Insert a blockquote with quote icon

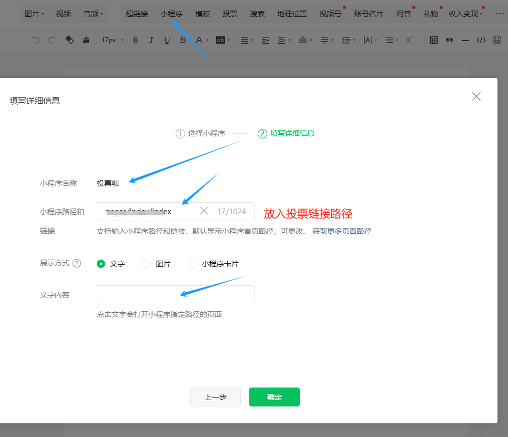click(449, 40)
